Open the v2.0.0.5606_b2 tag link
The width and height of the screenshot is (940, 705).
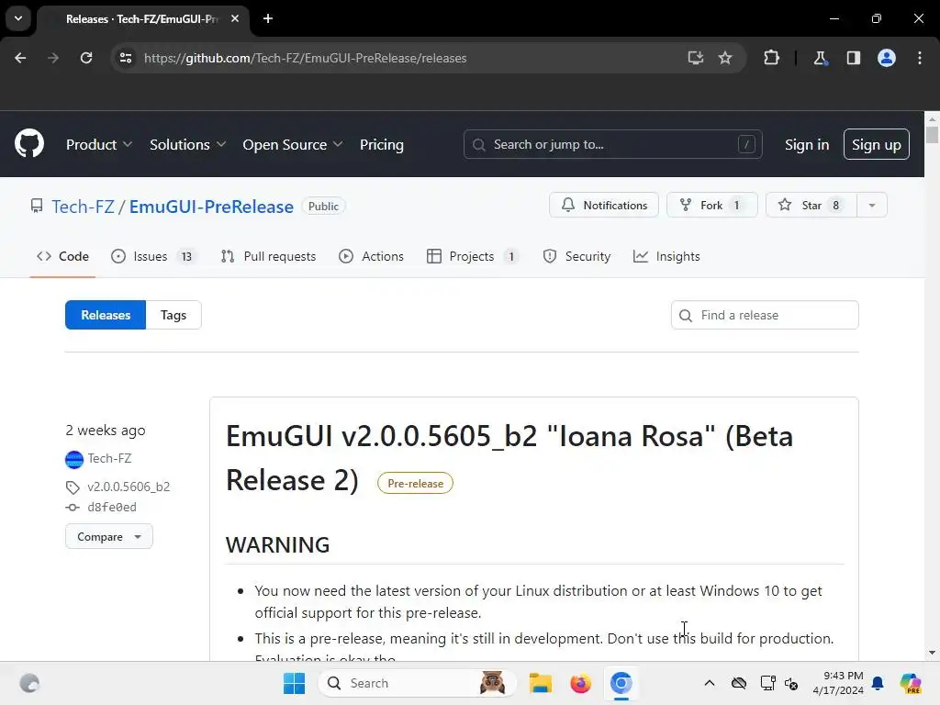(129, 487)
